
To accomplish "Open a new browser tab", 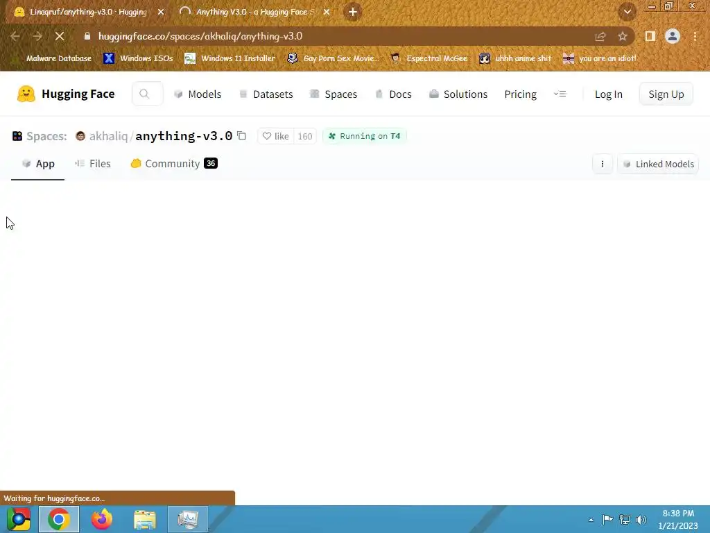I will (x=353, y=12).
